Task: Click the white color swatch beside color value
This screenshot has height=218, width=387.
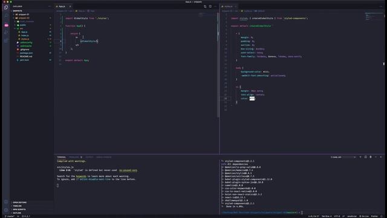Action: click(252, 99)
